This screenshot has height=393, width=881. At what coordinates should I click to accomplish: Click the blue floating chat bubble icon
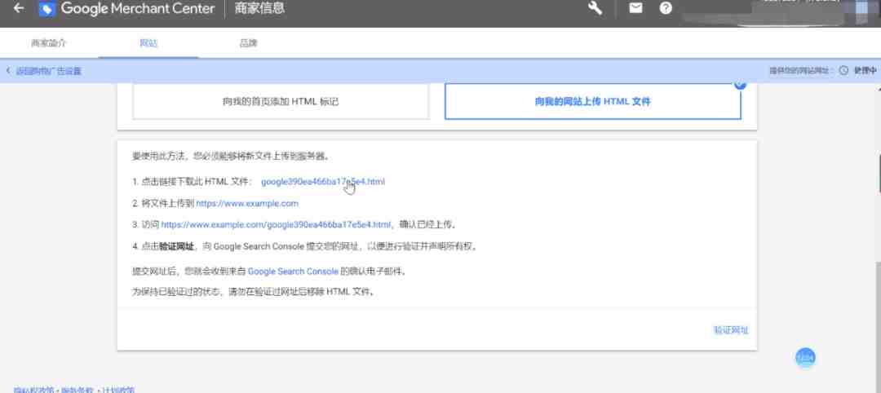point(805,357)
